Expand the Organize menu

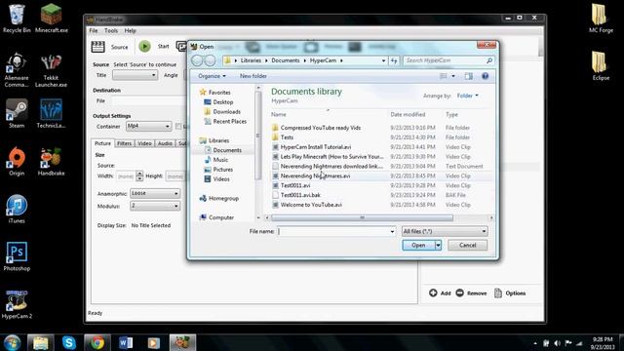(x=212, y=76)
